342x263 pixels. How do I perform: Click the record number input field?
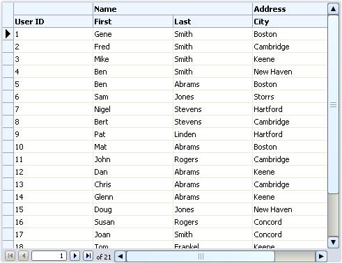49,256
